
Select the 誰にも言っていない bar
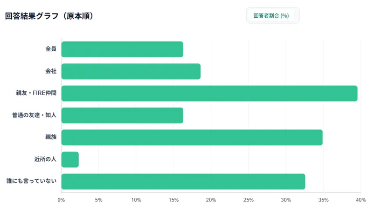183,182
